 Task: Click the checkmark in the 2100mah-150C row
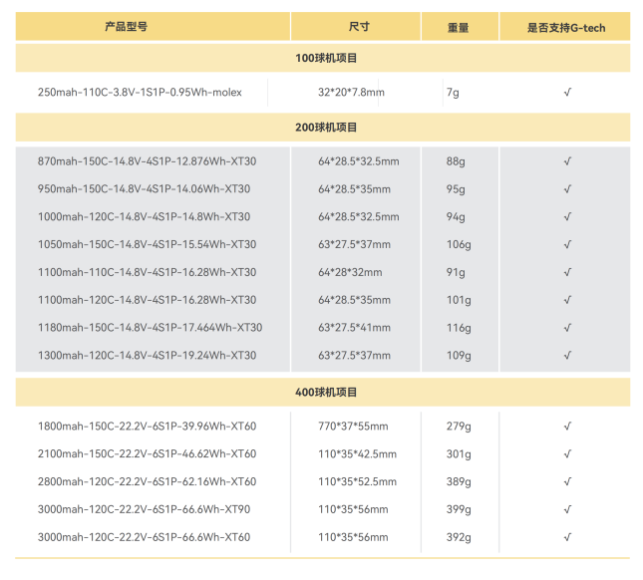coord(566,454)
